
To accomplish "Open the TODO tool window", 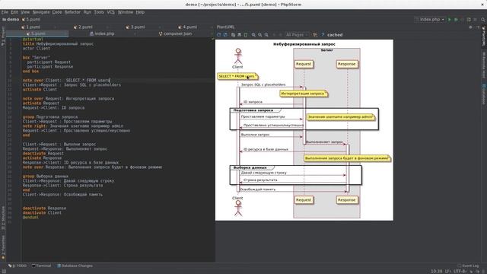I will click(18, 266).
